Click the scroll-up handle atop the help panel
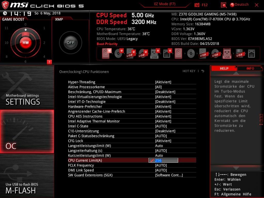This screenshot has height=198, width=264. [x=236, y=73]
